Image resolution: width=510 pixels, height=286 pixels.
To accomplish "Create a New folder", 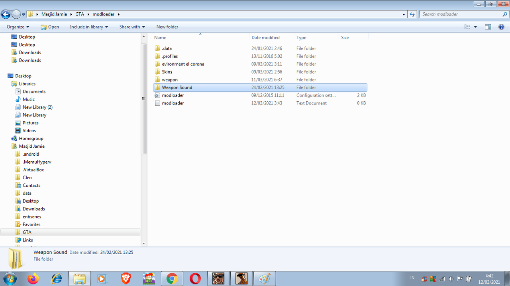I will pos(167,27).
